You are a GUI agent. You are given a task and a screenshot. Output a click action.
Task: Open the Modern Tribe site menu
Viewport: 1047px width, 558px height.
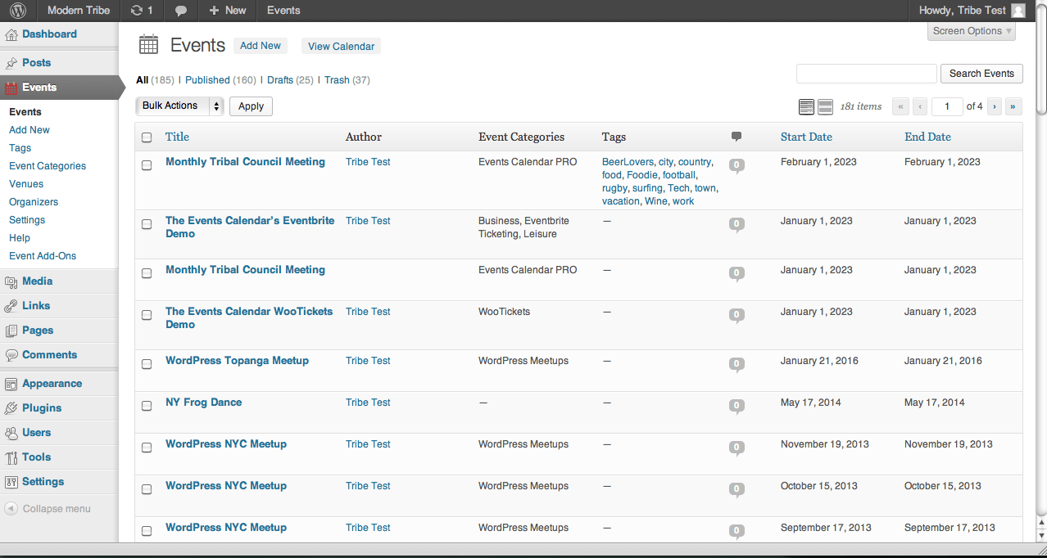(x=79, y=11)
